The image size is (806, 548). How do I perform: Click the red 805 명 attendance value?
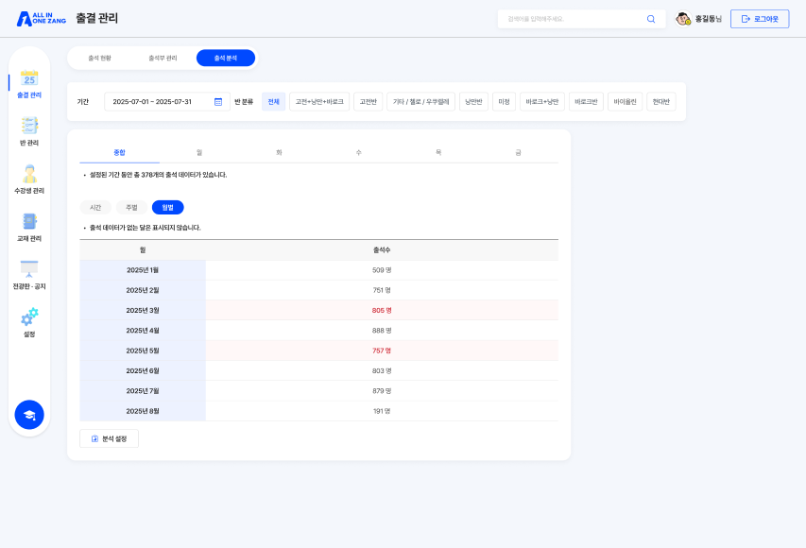(382, 311)
